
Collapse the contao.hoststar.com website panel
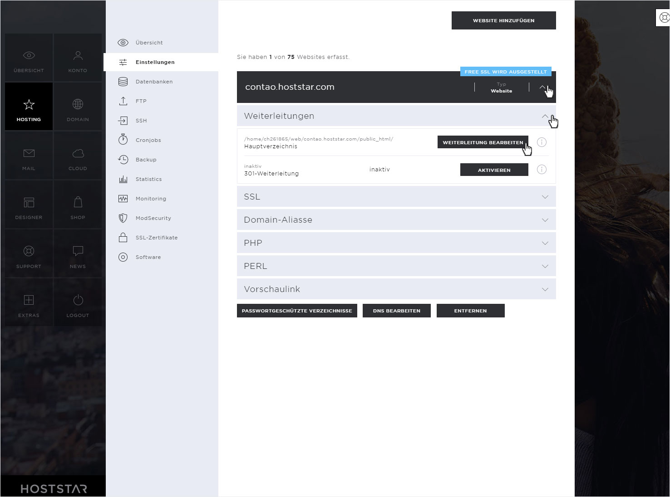pos(543,87)
